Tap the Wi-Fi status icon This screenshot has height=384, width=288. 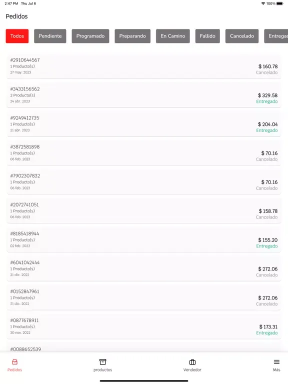coord(263,3)
